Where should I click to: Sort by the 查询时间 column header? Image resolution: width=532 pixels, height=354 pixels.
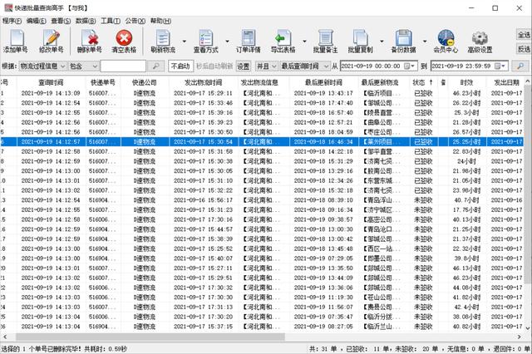(x=51, y=82)
